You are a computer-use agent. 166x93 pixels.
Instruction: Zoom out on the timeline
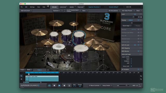point(141,79)
